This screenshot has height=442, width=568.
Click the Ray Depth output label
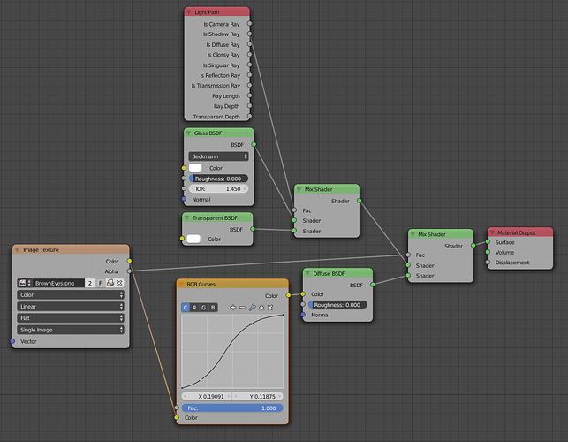tap(226, 106)
